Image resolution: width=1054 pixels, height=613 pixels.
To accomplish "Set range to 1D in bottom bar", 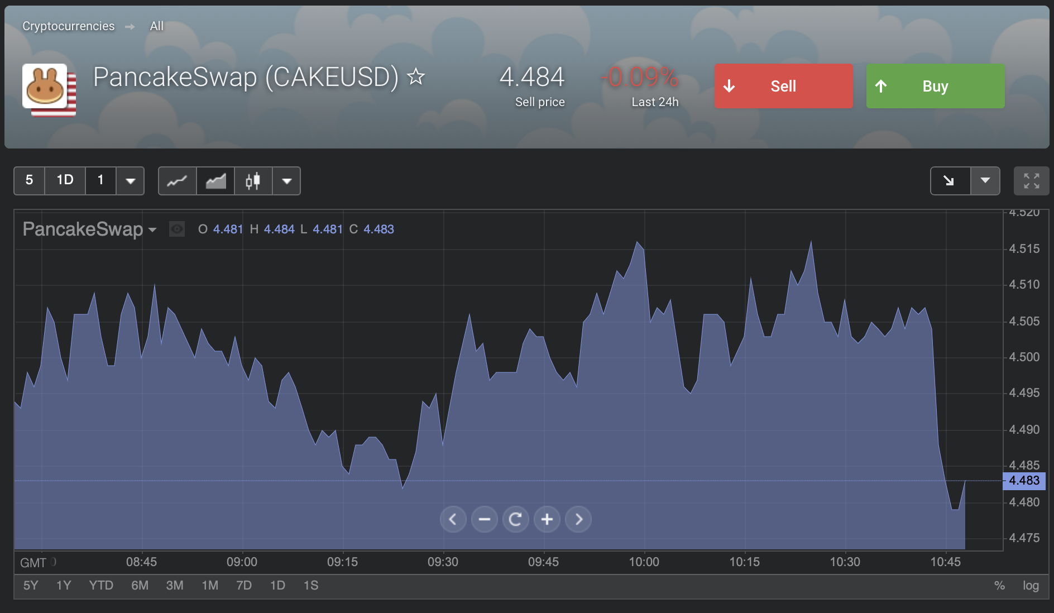I will click(277, 585).
